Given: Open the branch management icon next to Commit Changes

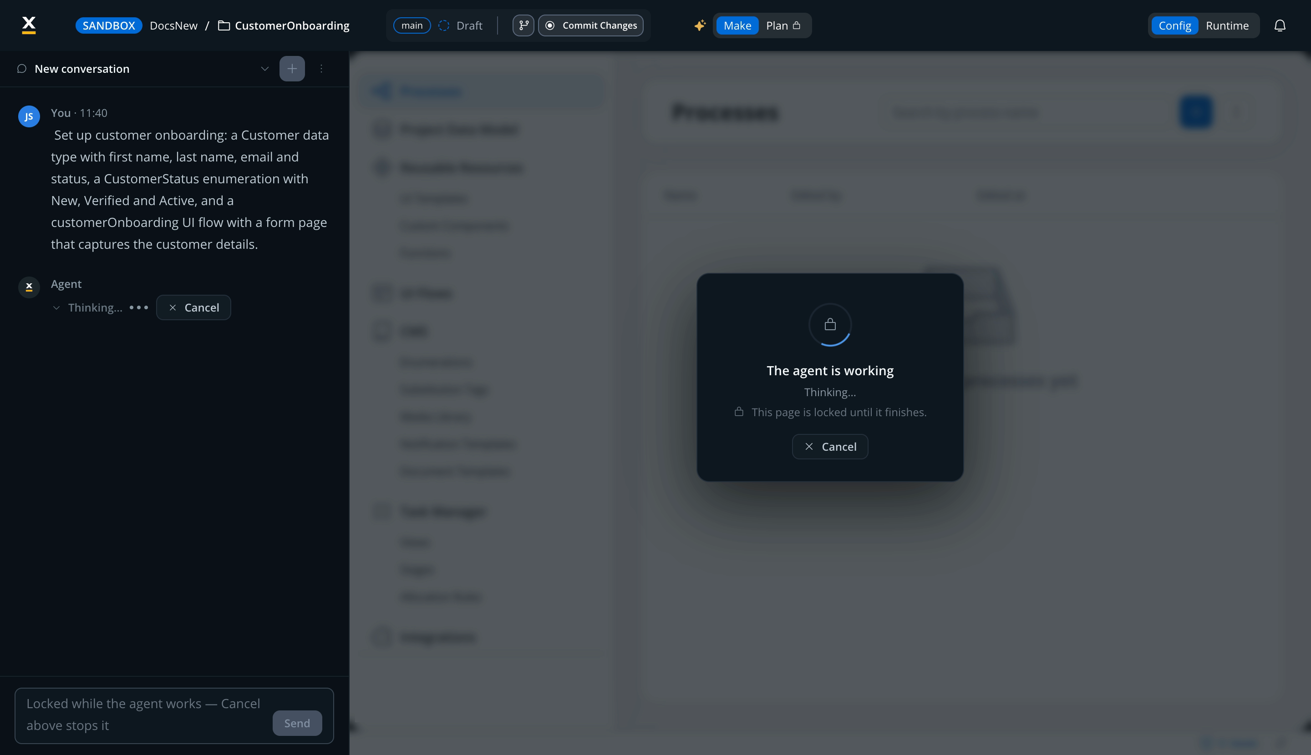Looking at the screenshot, I should click(x=523, y=25).
